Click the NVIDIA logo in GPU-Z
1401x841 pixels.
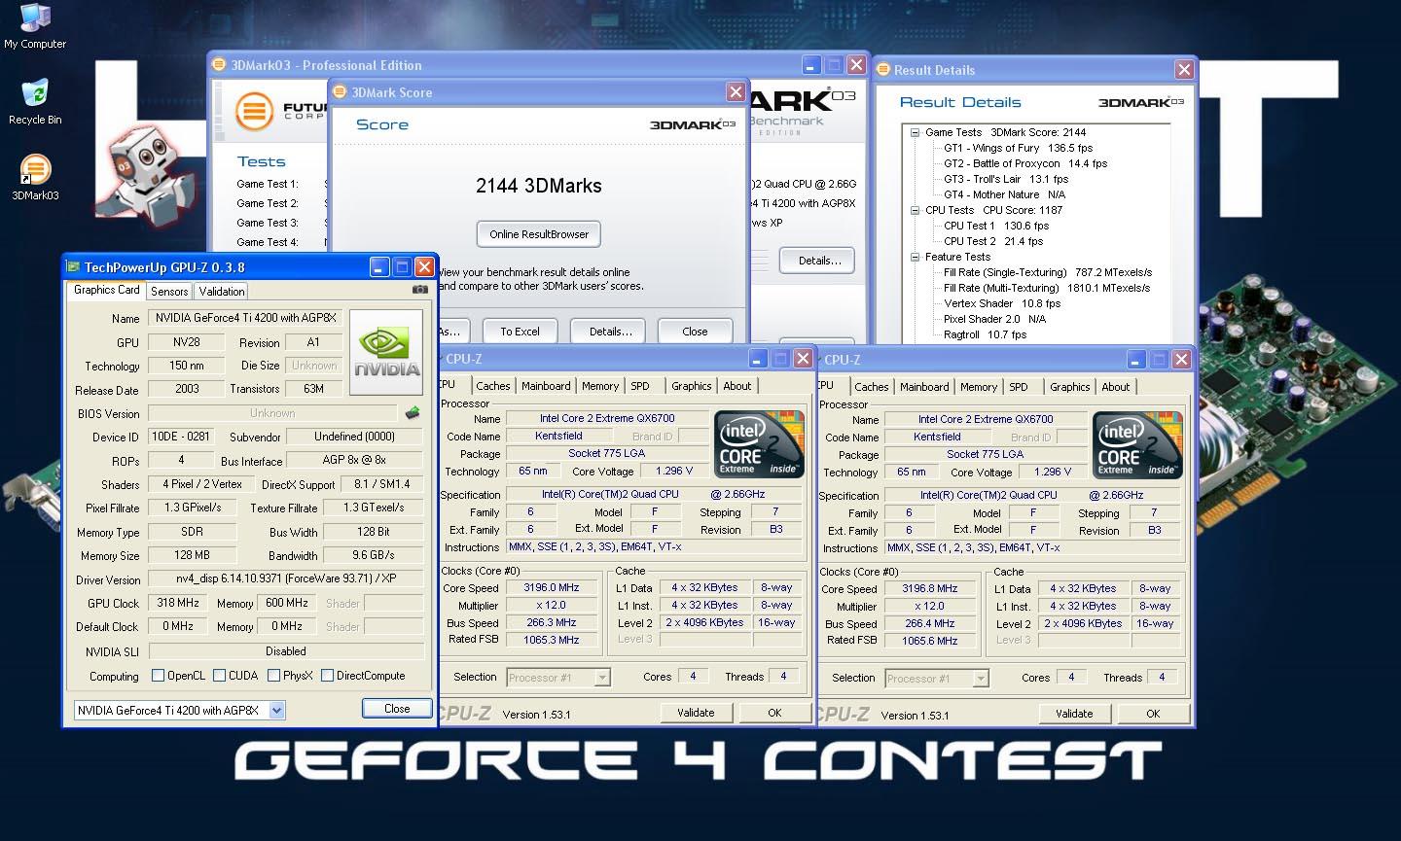click(386, 352)
